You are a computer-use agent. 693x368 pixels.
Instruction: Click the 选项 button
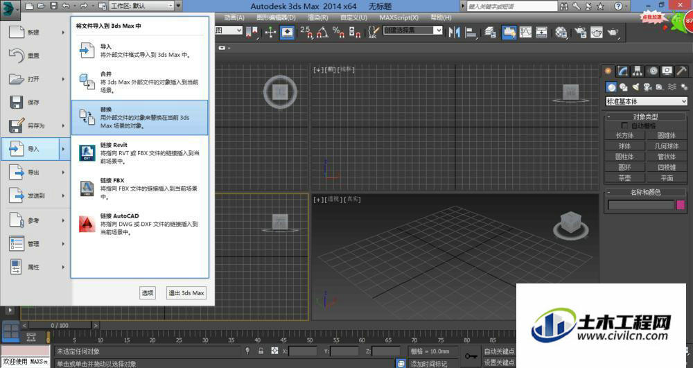tap(148, 293)
